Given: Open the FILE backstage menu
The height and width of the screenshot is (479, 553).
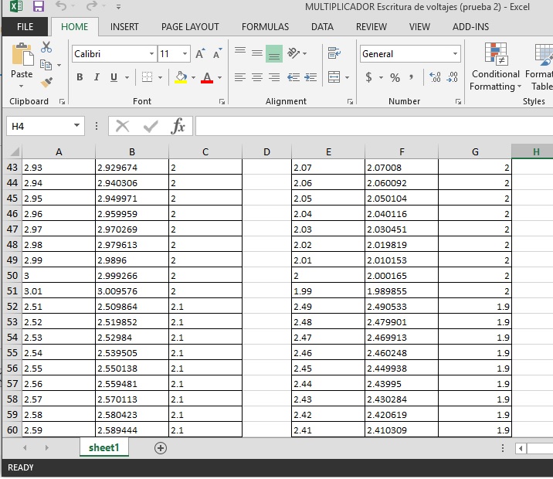Looking at the screenshot, I should 25,26.
